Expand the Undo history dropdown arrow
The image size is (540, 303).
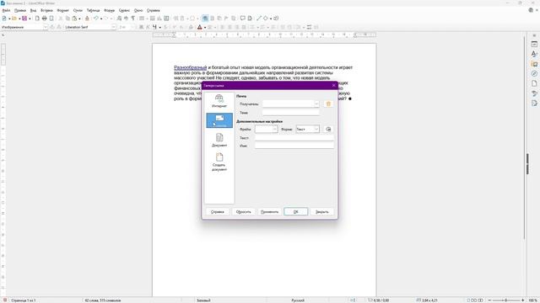click(x=101, y=19)
